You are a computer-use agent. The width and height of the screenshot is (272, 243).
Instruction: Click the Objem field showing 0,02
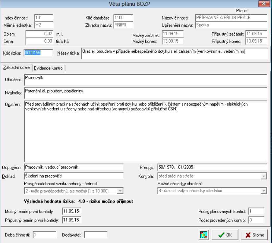coord(39,34)
